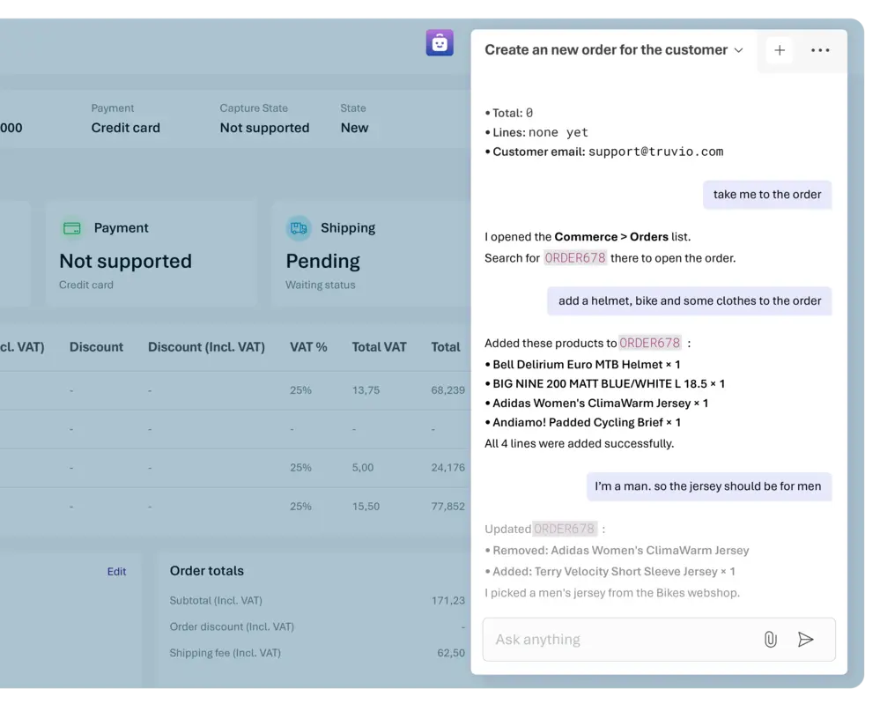Expand the chat title dropdown chevron
Viewport: 880px width, 704px height.
pyautogui.click(x=738, y=50)
